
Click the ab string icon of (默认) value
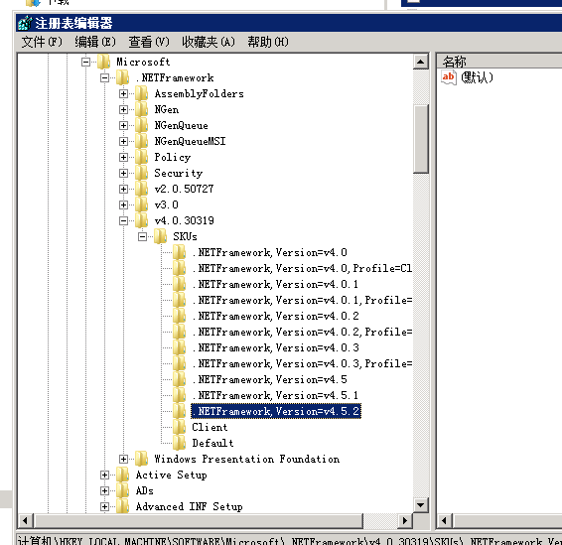[449, 77]
